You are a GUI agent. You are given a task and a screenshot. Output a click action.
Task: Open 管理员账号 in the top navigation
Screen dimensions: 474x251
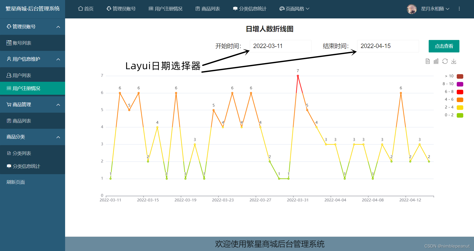(x=121, y=9)
